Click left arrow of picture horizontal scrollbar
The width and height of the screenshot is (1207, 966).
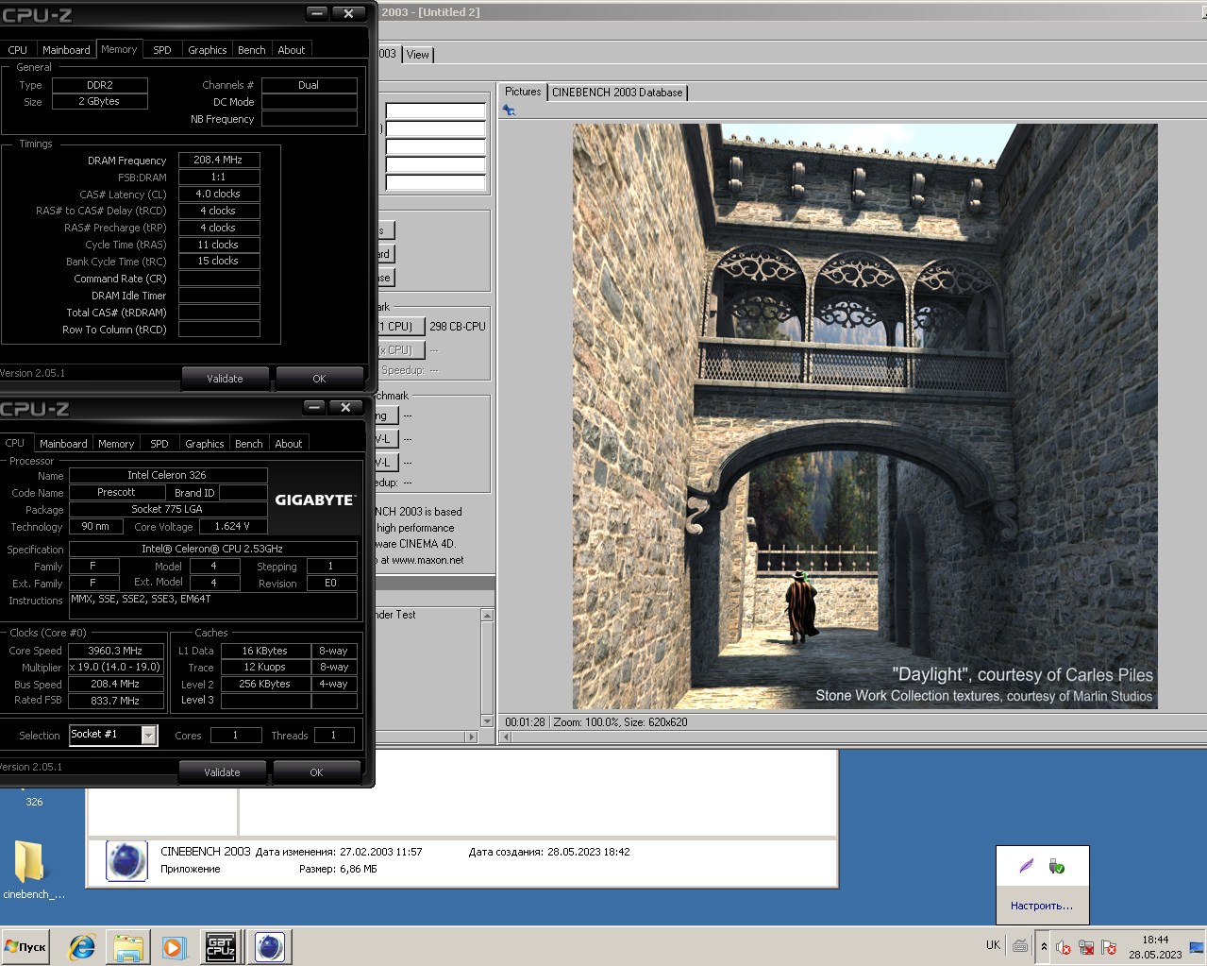(506, 737)
